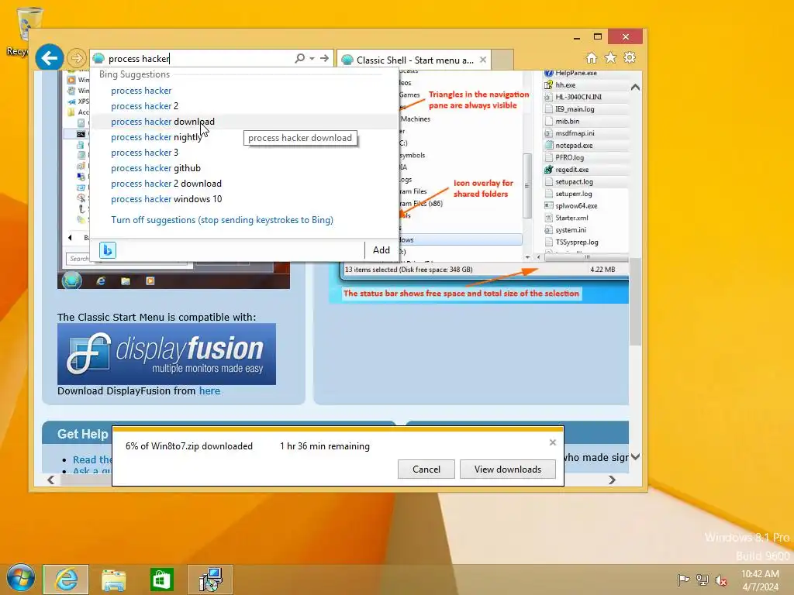Click 'Turn off suggestions' link
Image resolution: width=794 pixels, height=595 pixels.
click(222, 220)
